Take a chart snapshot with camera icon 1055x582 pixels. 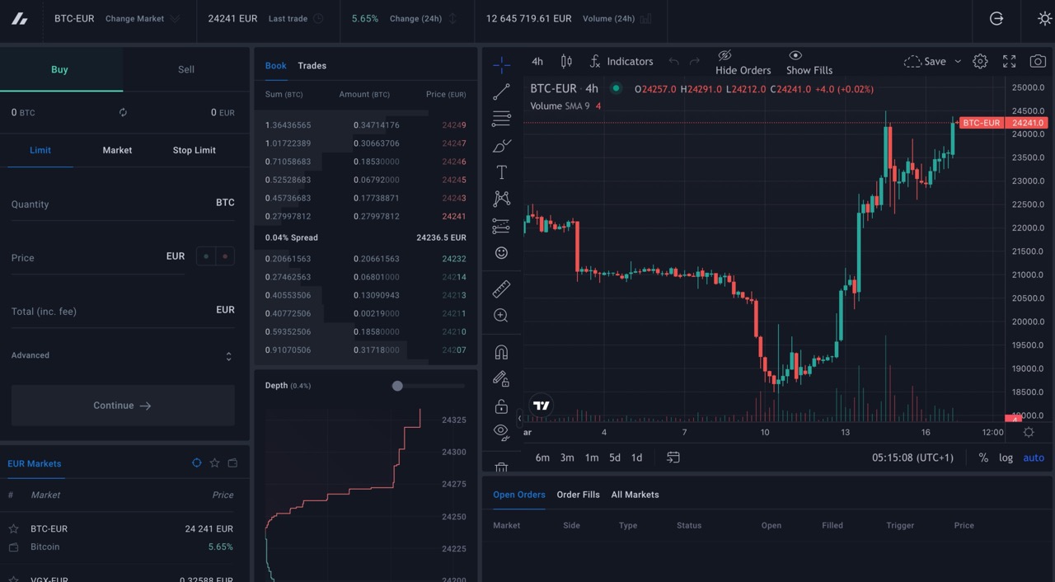[1038, 61]
